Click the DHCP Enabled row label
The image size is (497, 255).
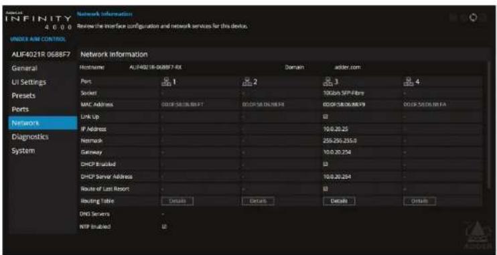98,164
